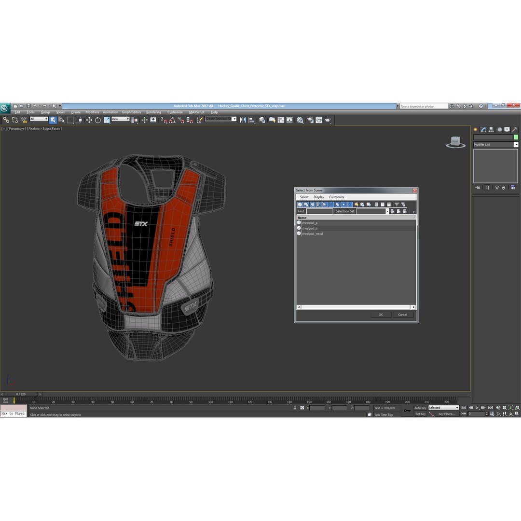Screen dimensions: 521x521
Task: Click the Add Time Tag field
Action: click(387, 415)
